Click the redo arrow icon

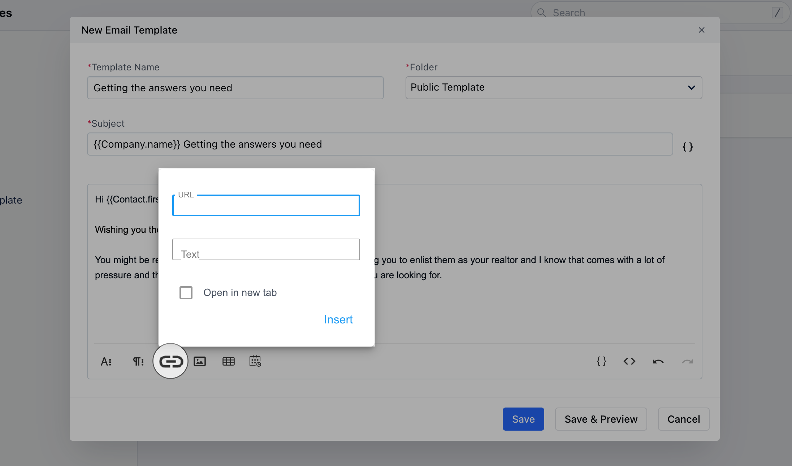click(687, 361)
